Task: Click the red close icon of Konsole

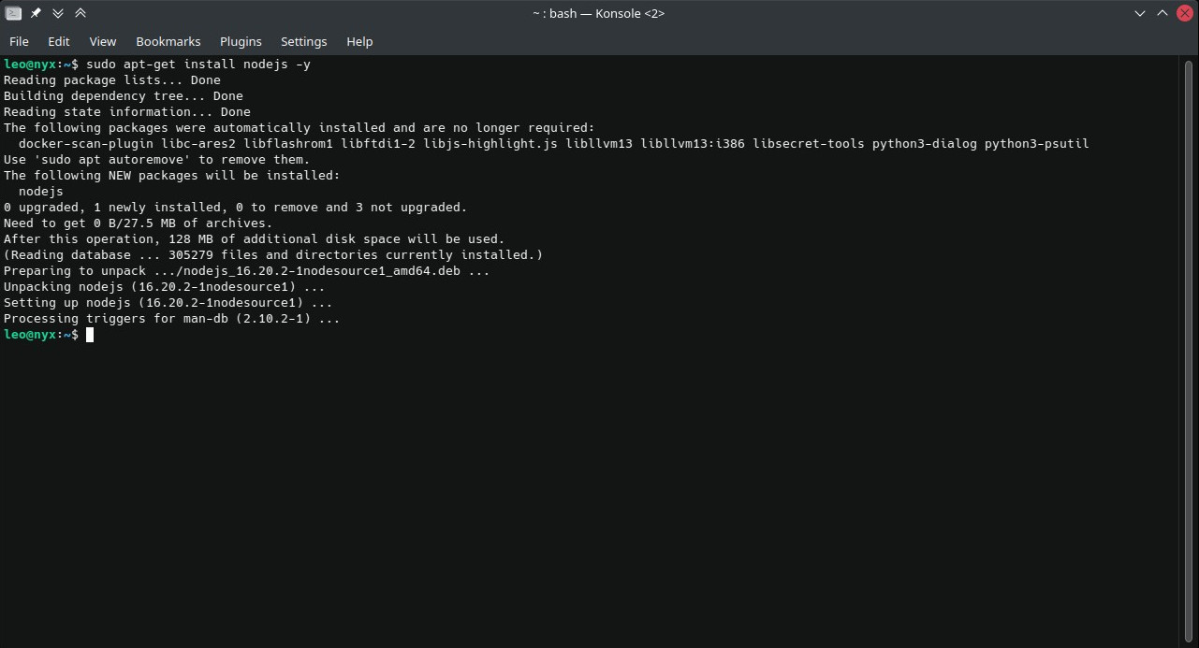Action: pyautogui.click(x=1185, y=13)
